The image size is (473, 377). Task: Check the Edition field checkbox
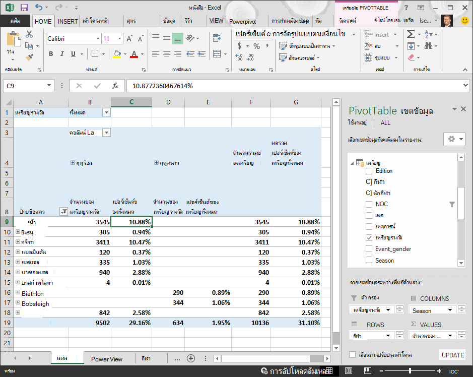click(x=369, y=171)
